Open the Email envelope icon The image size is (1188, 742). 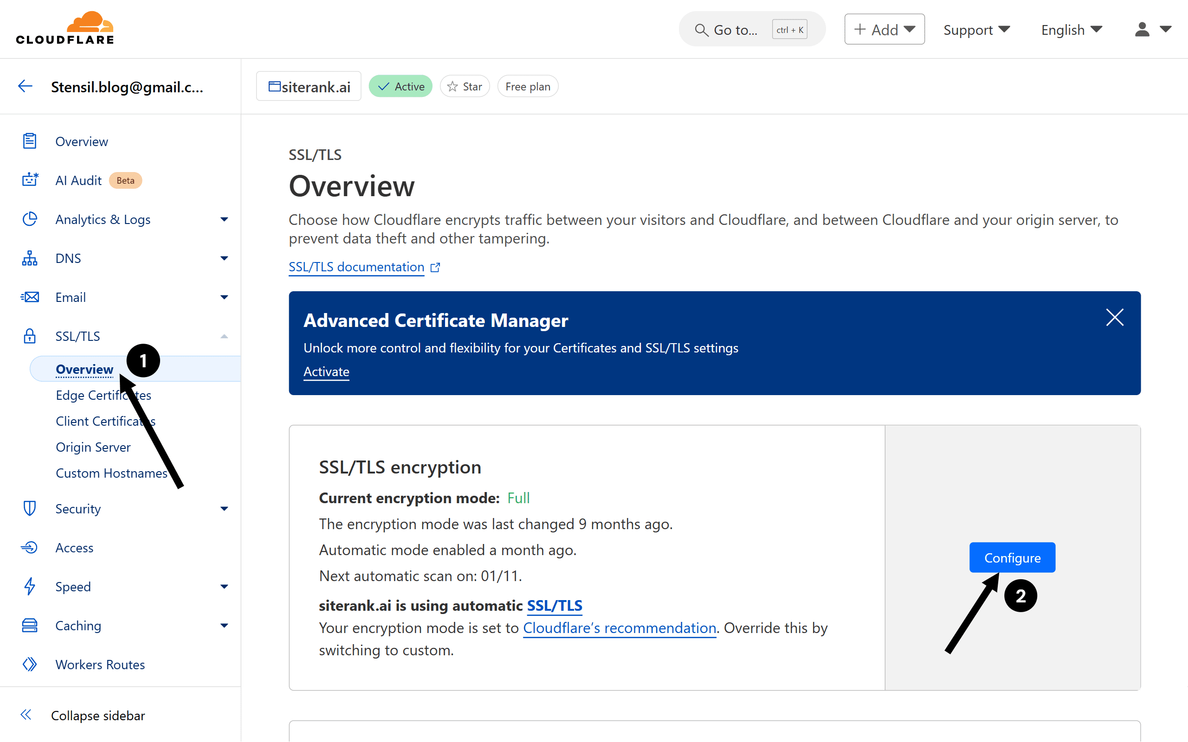pos(29,297)
